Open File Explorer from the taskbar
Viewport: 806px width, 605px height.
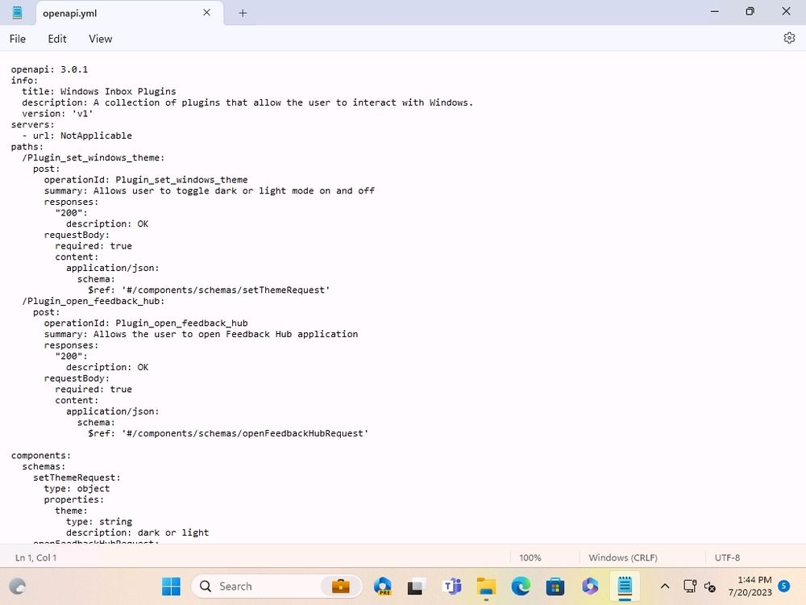click(486, 586)
